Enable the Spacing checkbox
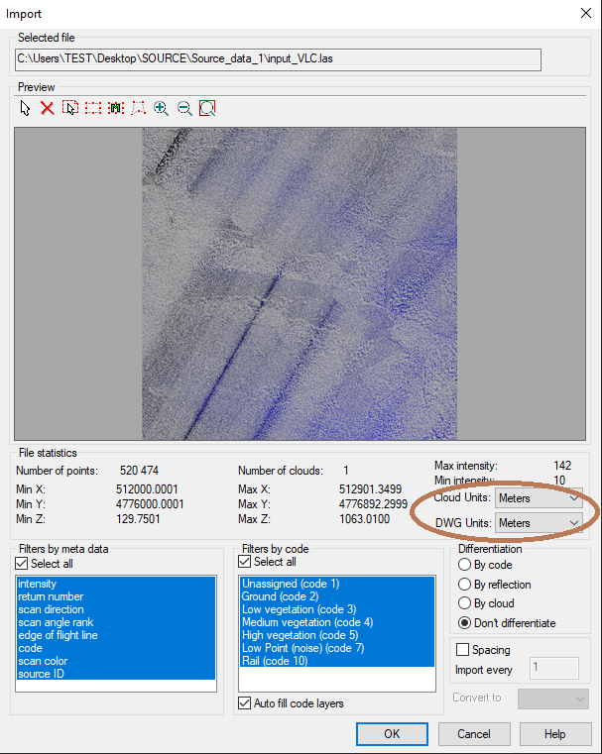Image resolution: width=602 pixels, height=754 pixels. [x=463, y=650]
